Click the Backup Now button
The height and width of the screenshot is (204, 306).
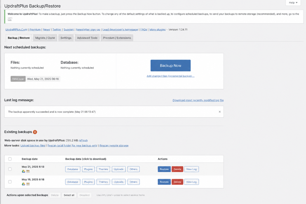[171, 66]
